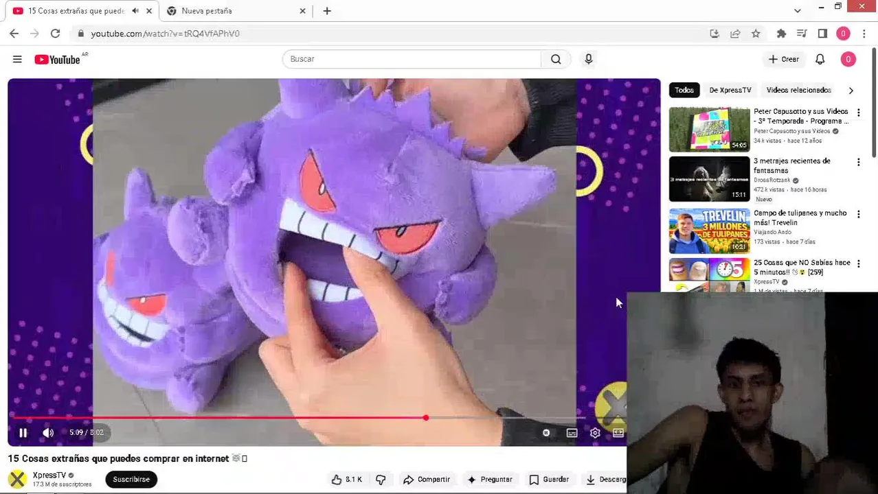This screenshot has width=878, height=494.
Task: Open 3 metrajes recientes de fantasmas thumbnail
Action: coord(710,179)
